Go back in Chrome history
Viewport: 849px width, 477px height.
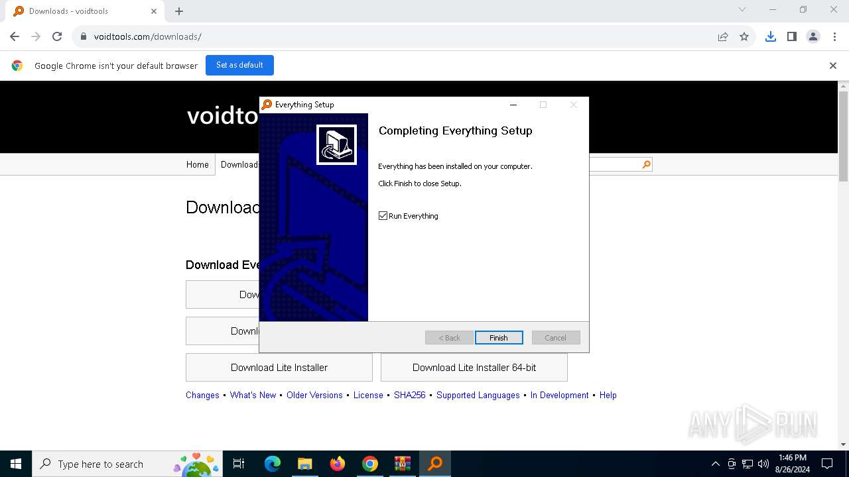(x=15, y=36)
